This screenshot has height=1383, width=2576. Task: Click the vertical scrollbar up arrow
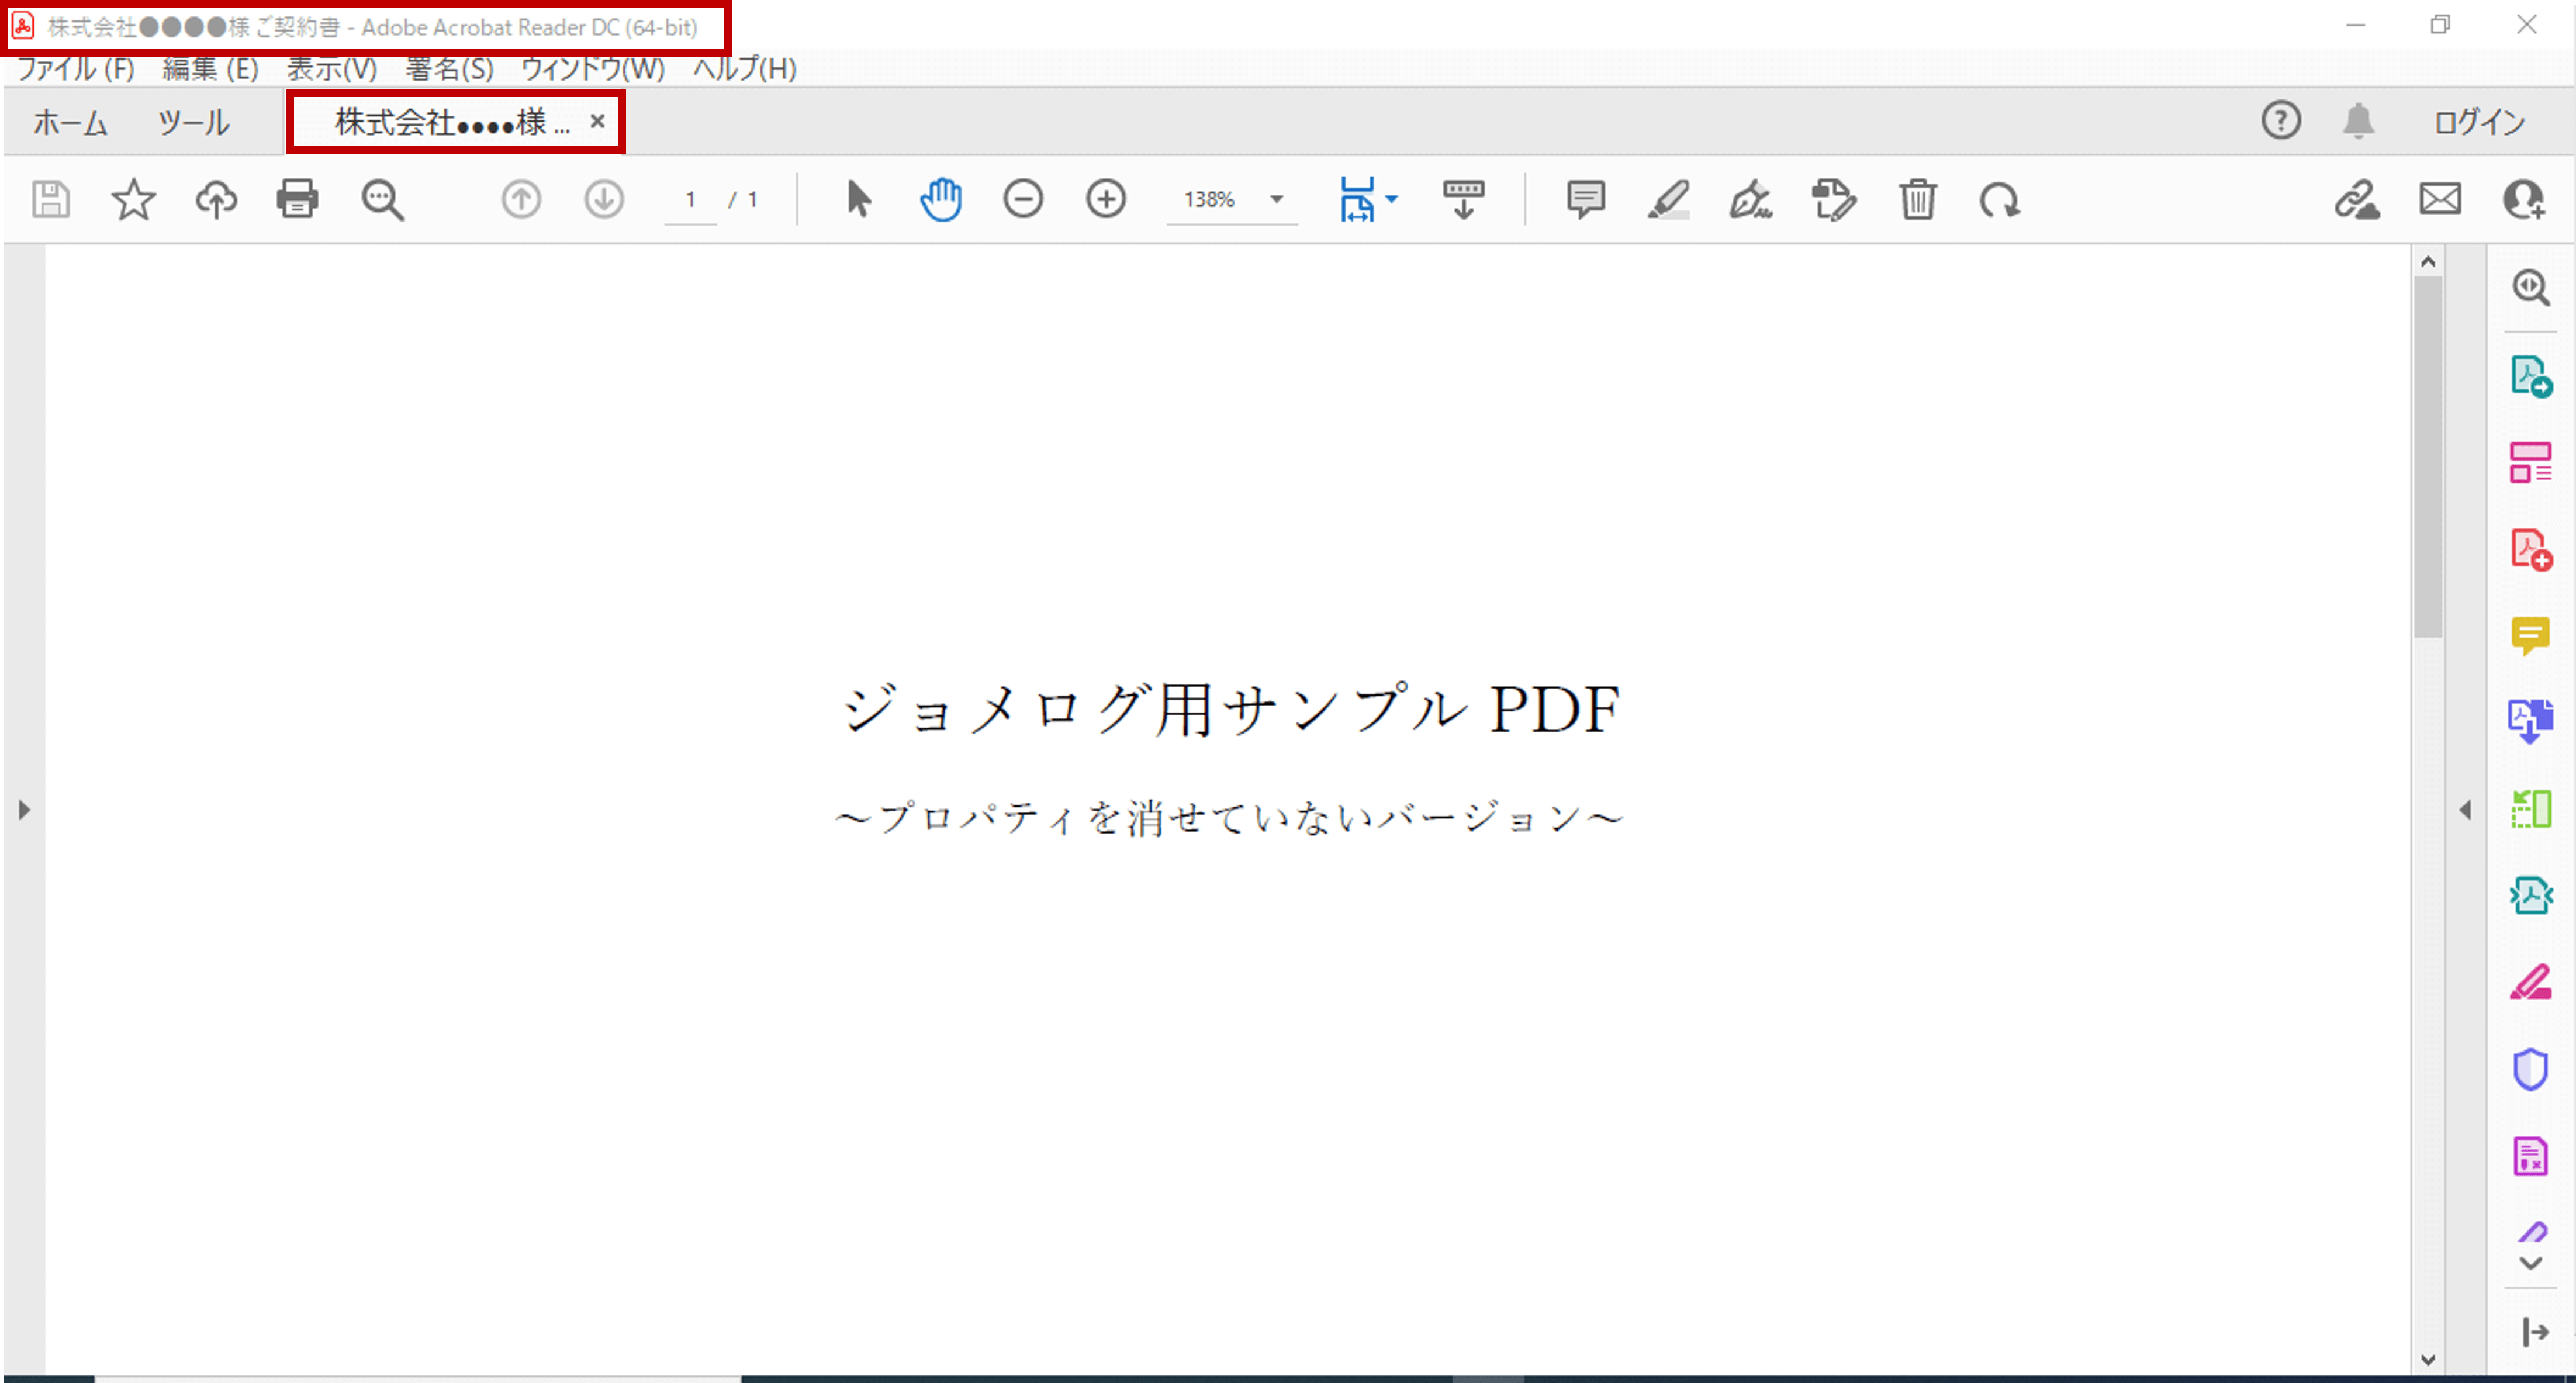pyautogui.click(x=2428, y=262)
